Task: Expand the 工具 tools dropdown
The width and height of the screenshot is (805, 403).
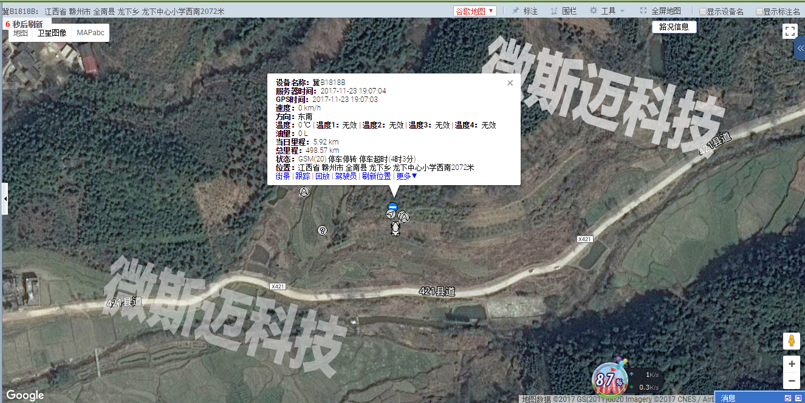Action: tap(608, 11)
